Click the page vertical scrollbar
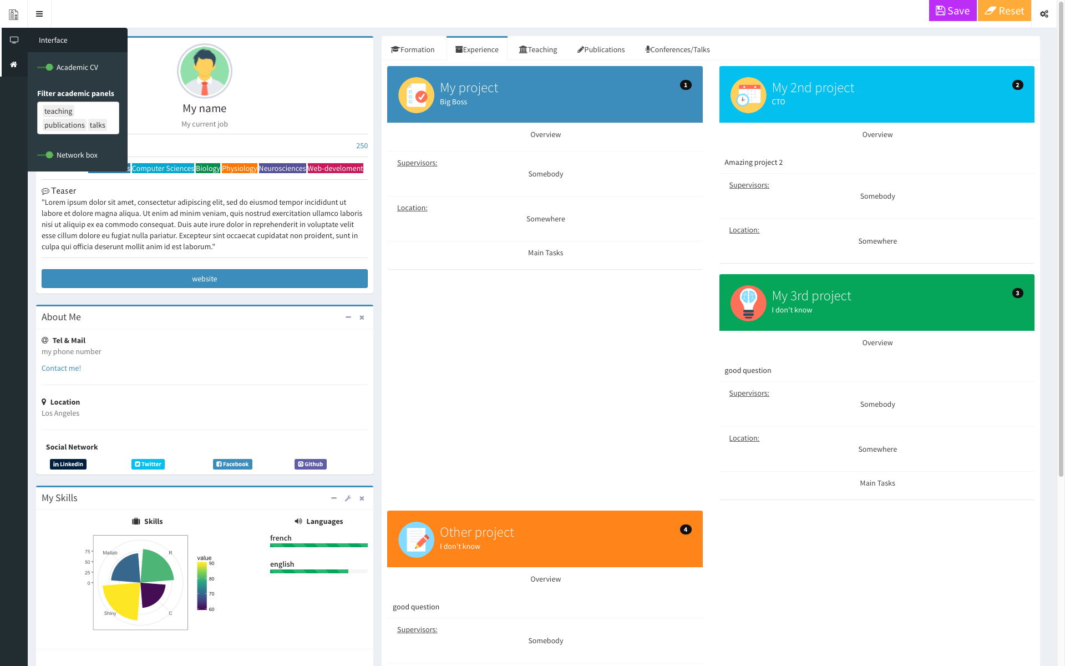The image size is (1065, 666). point(1061,239)
